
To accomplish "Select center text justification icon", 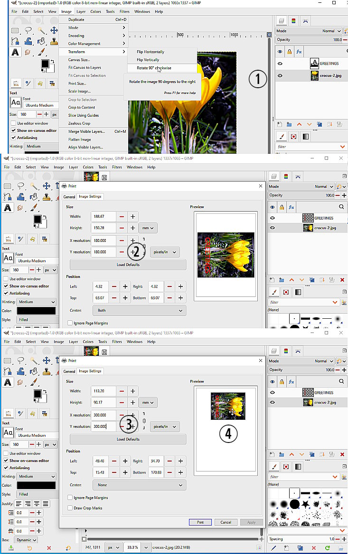I will click(38, 504).
